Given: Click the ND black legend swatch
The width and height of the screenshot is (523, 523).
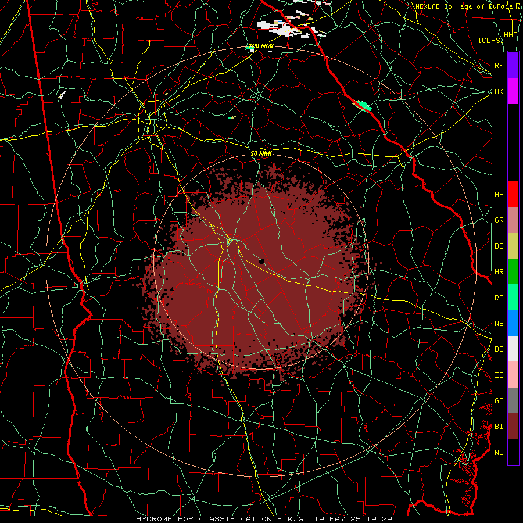Looking at the screenshot, I should pyautogui.click(x=513, y=452).
